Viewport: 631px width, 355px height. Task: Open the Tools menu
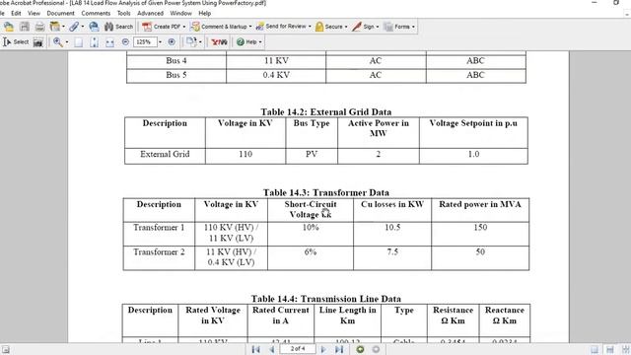[x=123, y=13]
